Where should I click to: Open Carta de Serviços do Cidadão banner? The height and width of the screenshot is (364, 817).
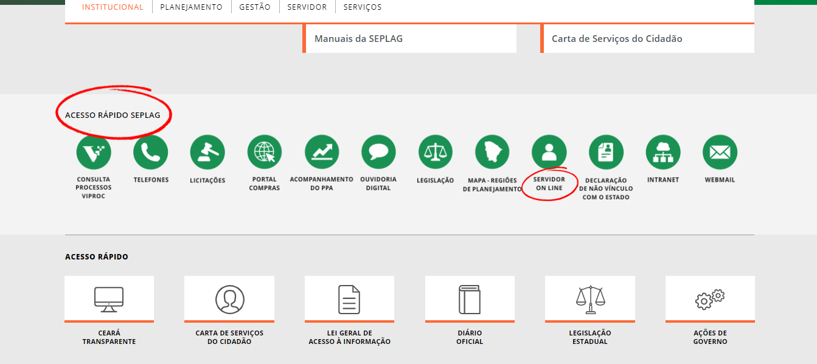click(617, 39)
